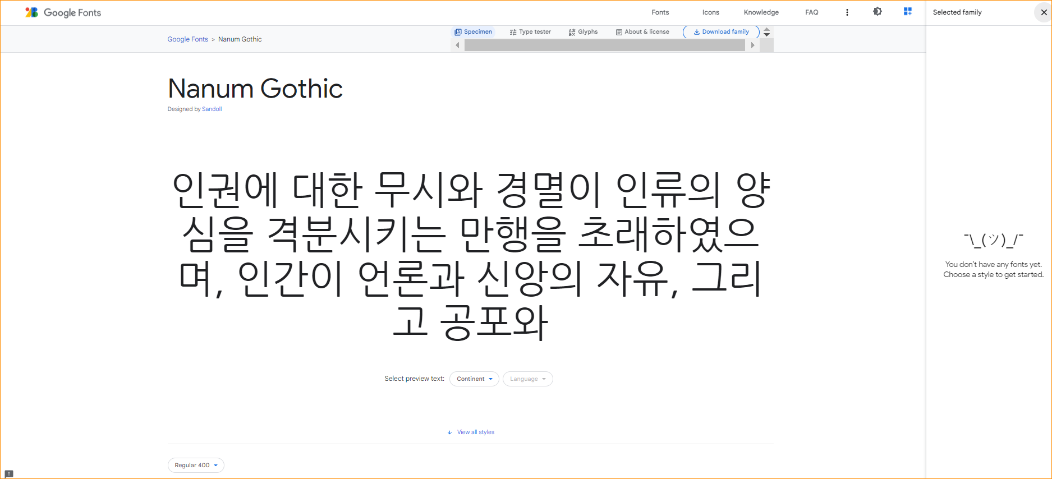Go to Knowledge section
Viewport: 1052px width, 479px height.
coord(761,12)
